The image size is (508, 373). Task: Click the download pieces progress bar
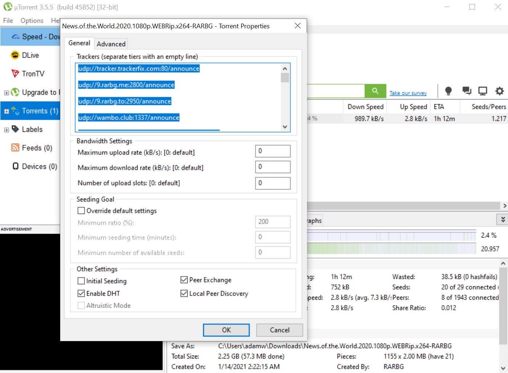(392, 236)
